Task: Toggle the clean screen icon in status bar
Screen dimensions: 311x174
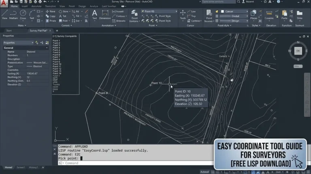Action: coord(303,172)
